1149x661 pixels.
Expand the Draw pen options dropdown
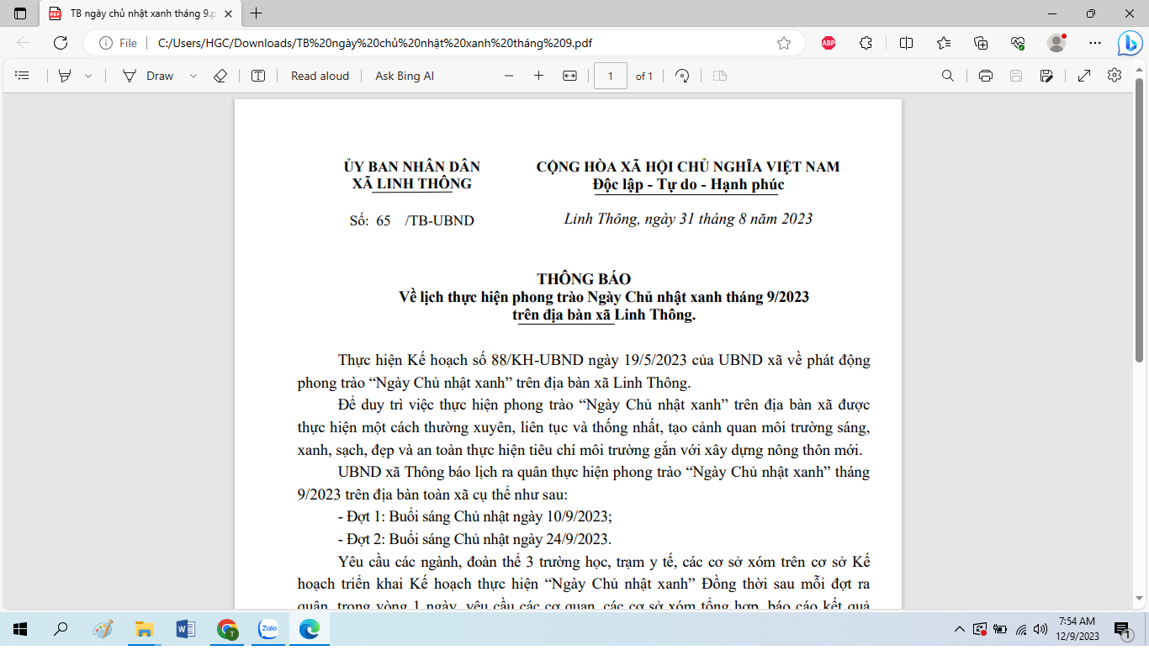tap(193, 76)
